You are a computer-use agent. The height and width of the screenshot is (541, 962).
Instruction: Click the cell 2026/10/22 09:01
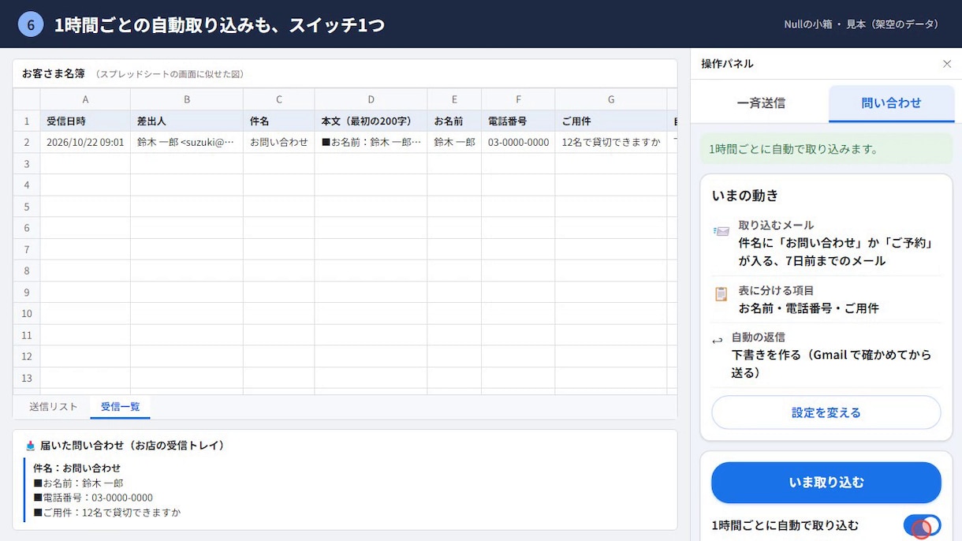tap(85, 143)
